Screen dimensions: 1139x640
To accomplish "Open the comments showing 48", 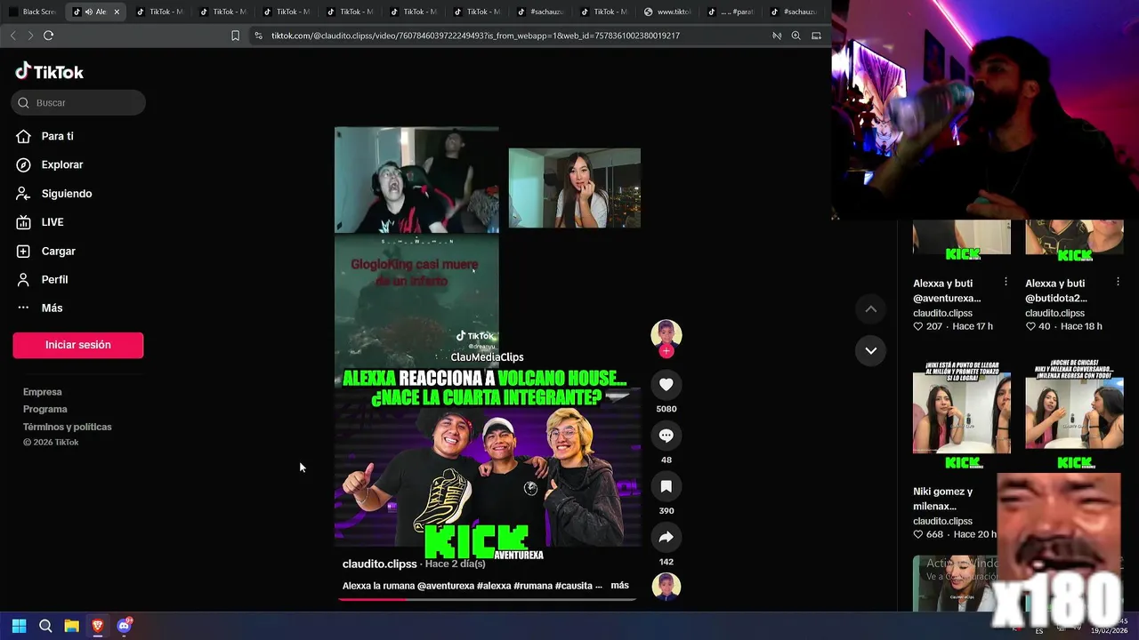I will pyautogui.click(x=666, y=436).
